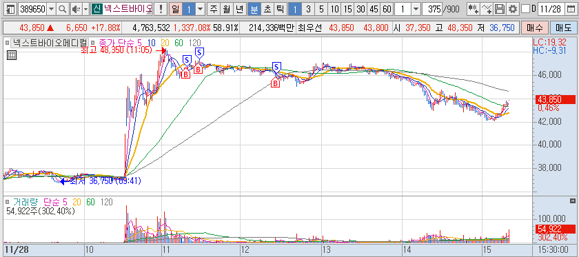Click small square before 거래량 legend
Viewport: 579px width, 257px height.
(8, 202)
